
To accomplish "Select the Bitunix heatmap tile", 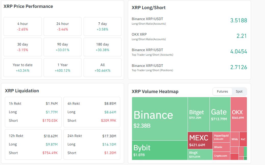I will (221, 147).
